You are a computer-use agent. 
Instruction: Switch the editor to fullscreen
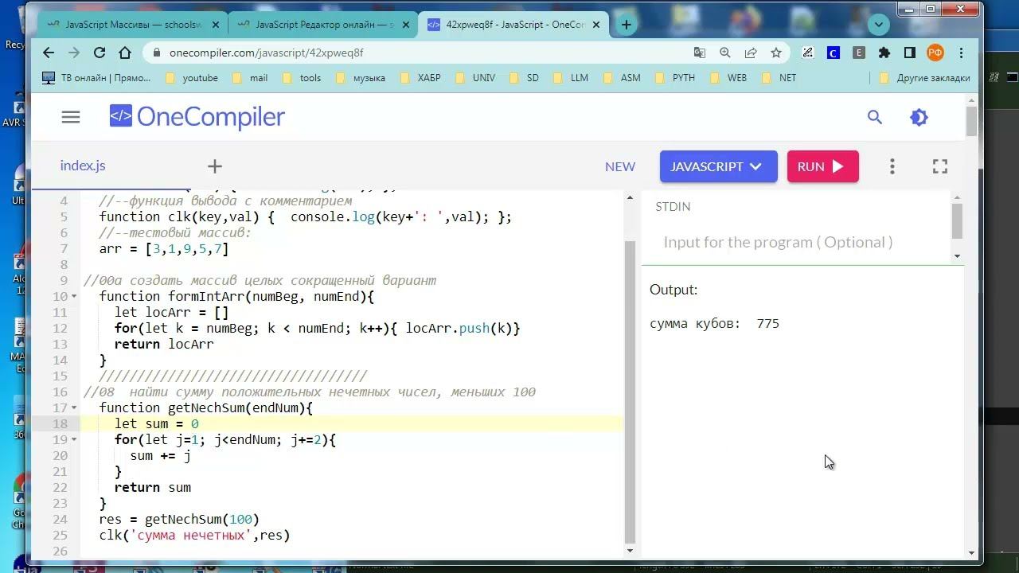(940, 166)
